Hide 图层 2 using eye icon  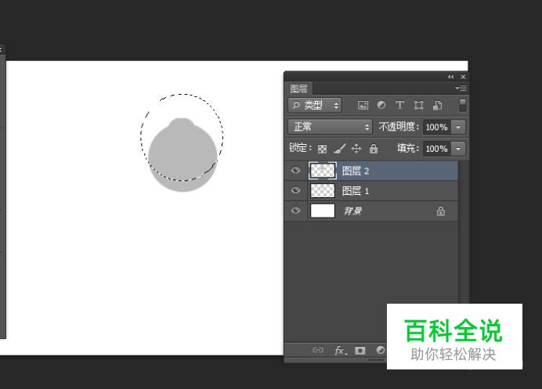(x=295, y=171)
